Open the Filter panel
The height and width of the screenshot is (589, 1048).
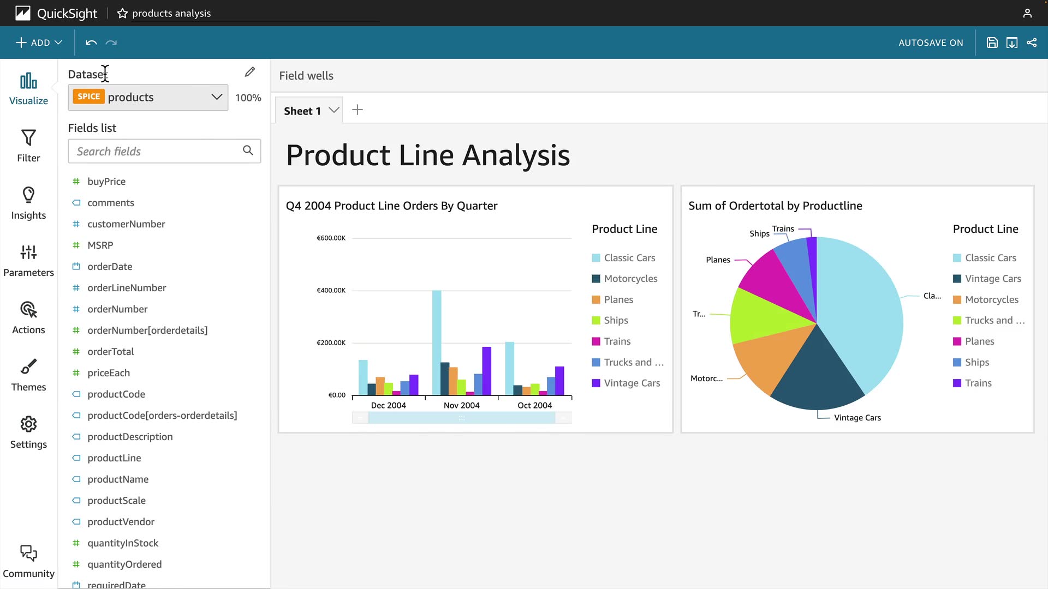(28, 145)
